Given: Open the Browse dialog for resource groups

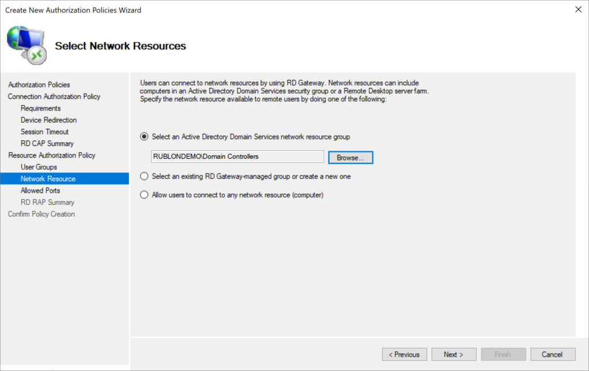Looking at the screenshot, I should pyautogui.click(x=350, y=156).
